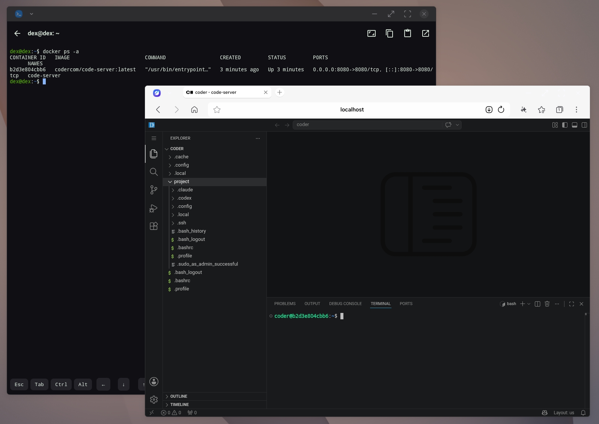This screenshot has width=599, height=424.
Task: Open the Run and Debug view
Action: (x=154, y=208)
